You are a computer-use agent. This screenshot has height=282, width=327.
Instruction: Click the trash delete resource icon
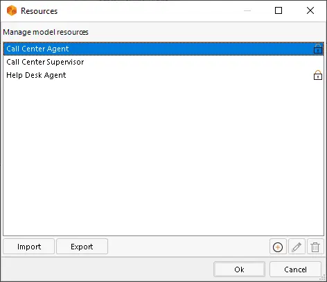coord(315,247)
